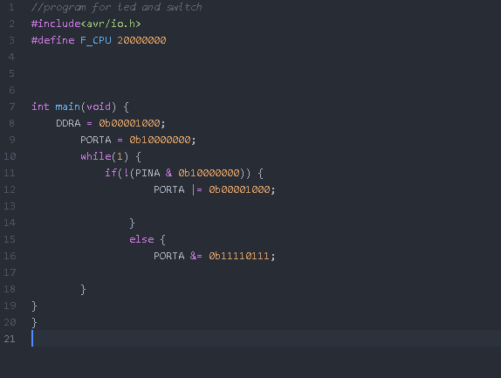Click 'PORTA' on line 9
This screenshot has width=501, height=378.
click(95, 140)
